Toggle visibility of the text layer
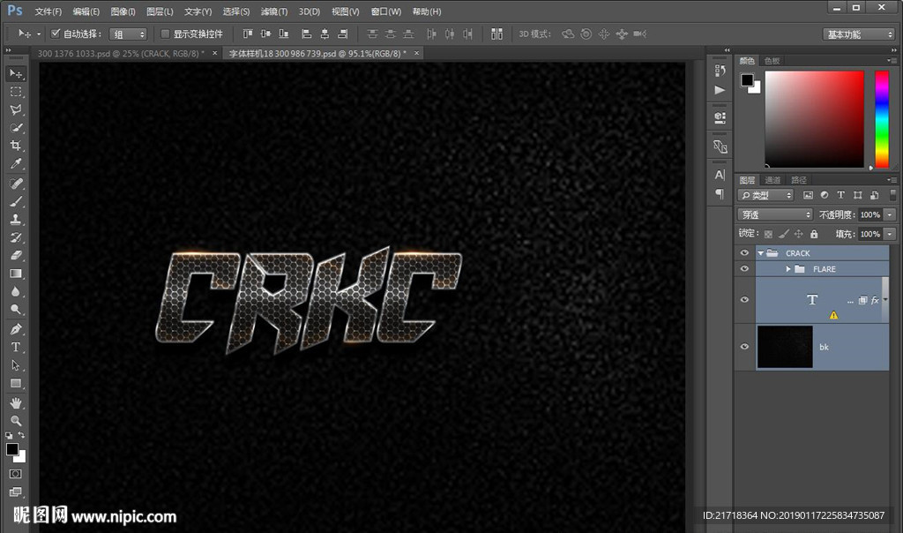This screenshot has width=903, height=533. click(744, 300)
